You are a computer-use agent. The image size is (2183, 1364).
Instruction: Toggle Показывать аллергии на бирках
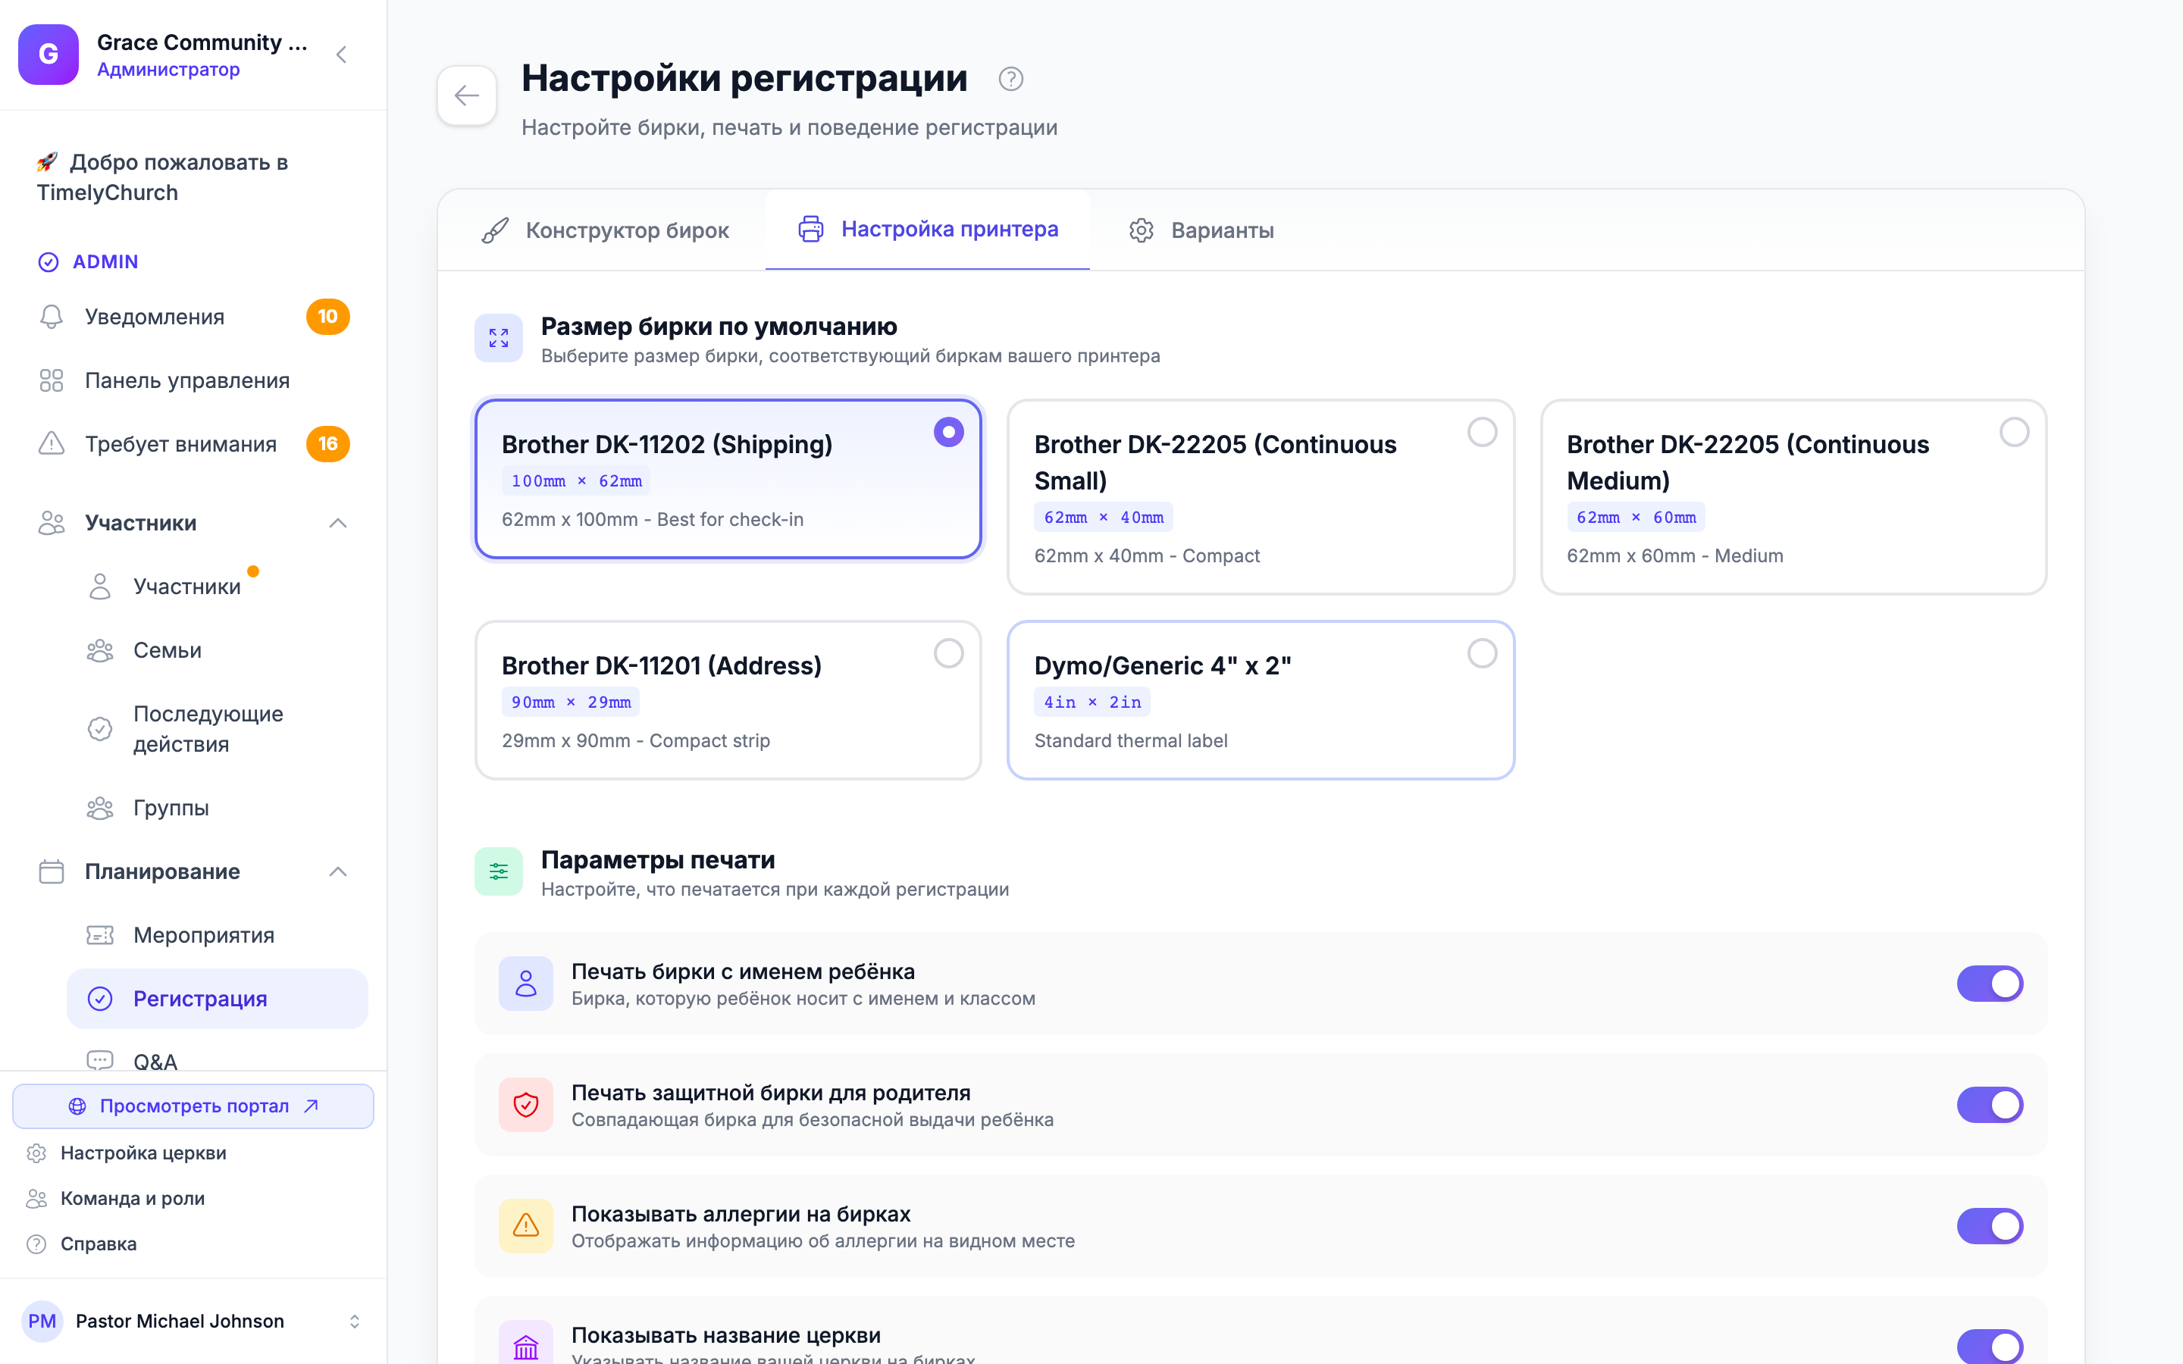point(1990,1226)
